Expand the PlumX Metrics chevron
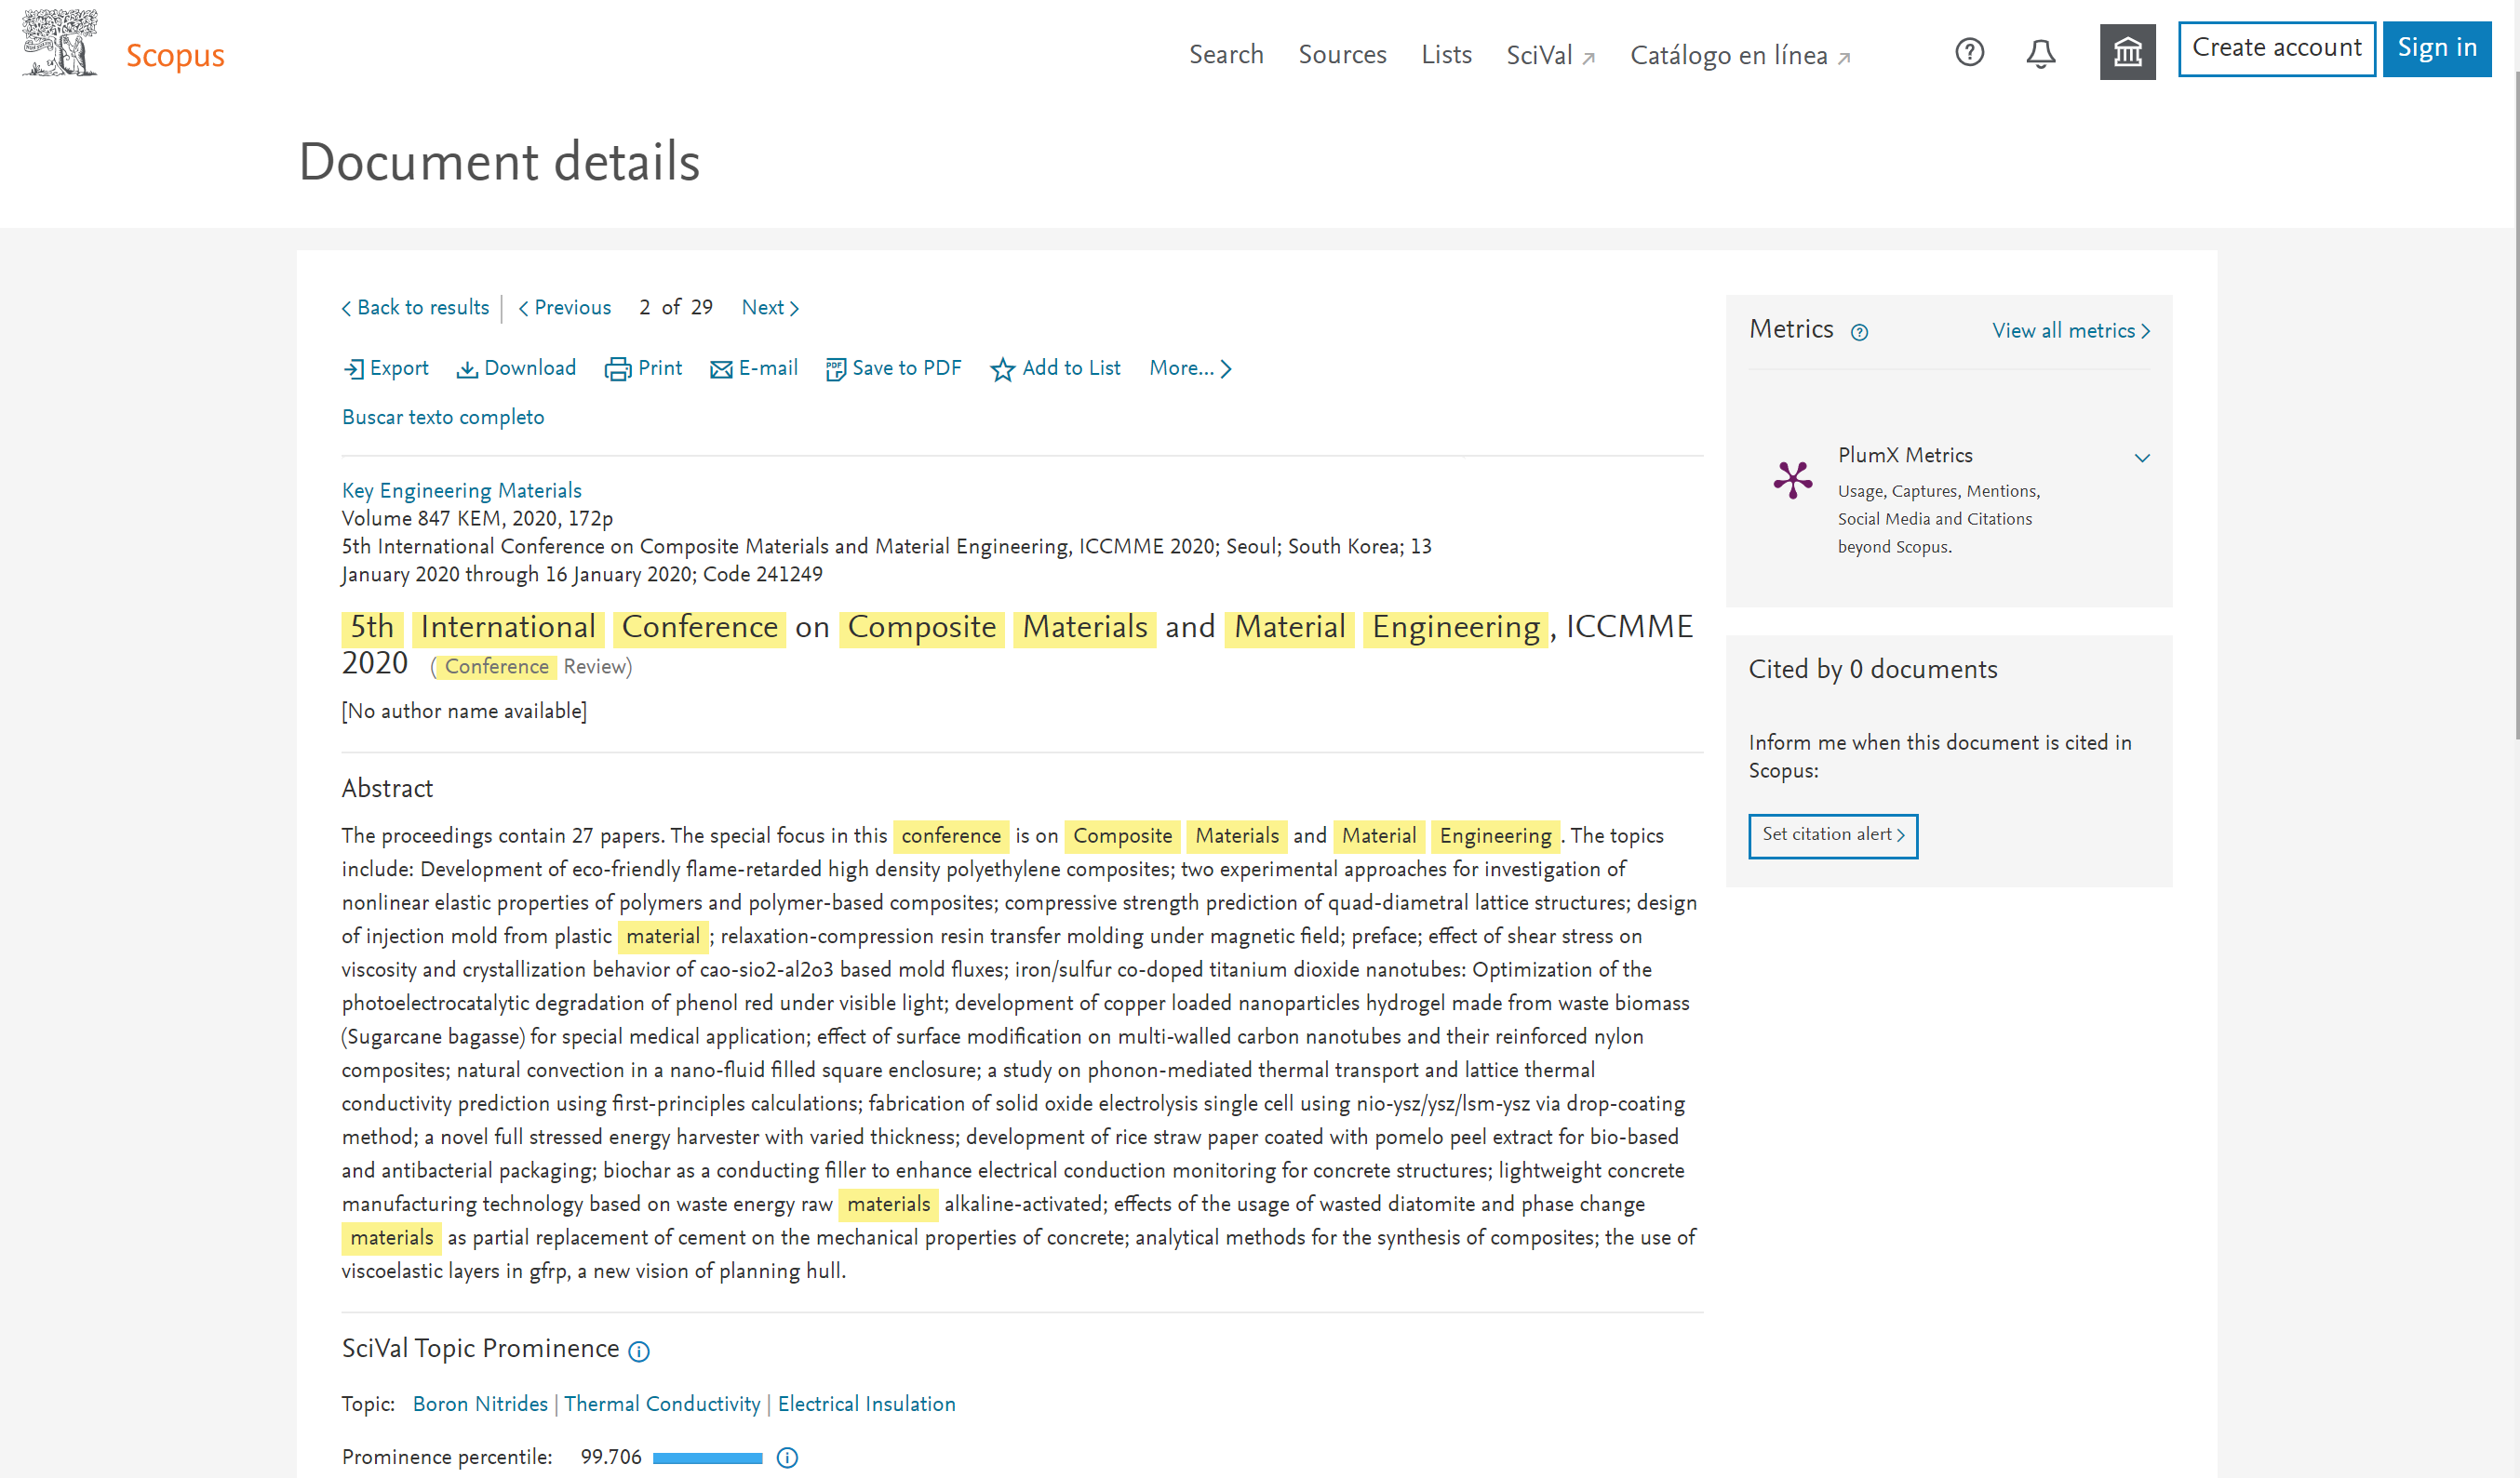This screenshot has width=2520, height=1478. tap(2141, 458)
